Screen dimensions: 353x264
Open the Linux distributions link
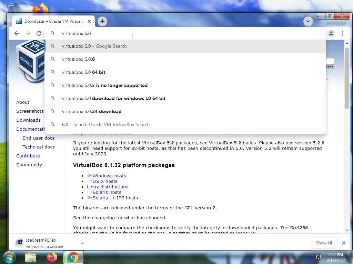108,187
